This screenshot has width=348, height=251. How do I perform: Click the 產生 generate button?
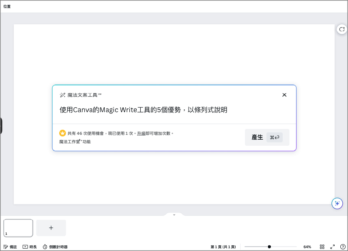click(267, 137)
